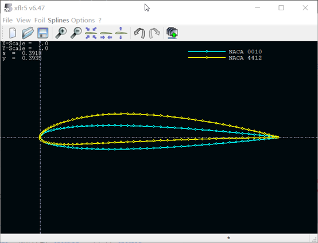Open the Foil menu
318x243 pixels.
point(40,20)
